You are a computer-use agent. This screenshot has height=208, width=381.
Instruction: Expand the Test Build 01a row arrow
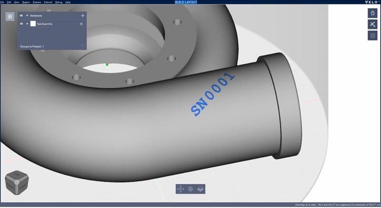point(27,24)
